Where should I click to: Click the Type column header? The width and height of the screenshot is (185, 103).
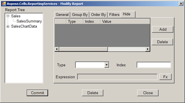tap(75, 21)
